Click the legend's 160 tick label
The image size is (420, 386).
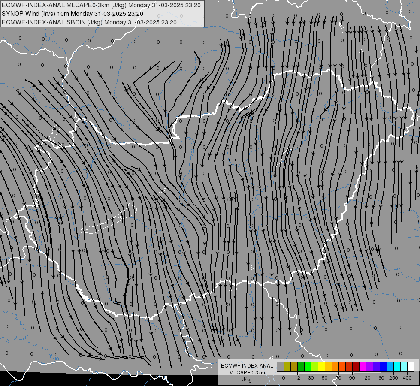click(380, 378)
